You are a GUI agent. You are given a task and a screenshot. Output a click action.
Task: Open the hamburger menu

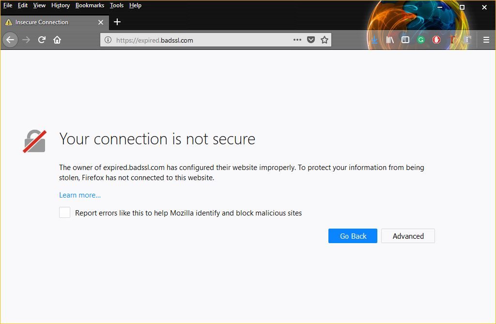point(486,40)
